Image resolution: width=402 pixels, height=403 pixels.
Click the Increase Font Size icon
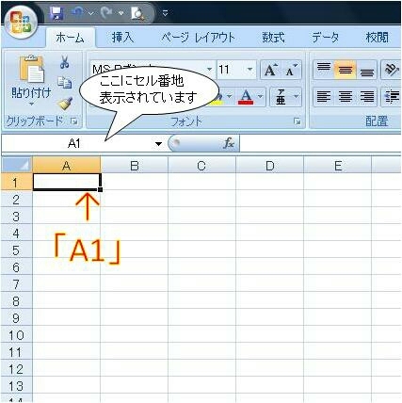tap(270, 70)
